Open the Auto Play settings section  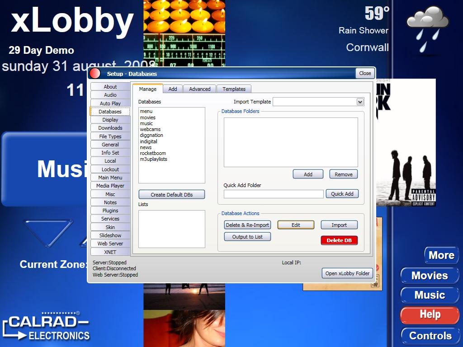(x=110, y=103)
